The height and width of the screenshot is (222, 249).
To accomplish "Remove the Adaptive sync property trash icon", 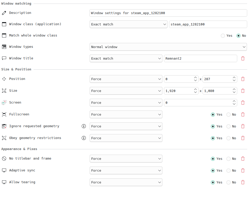I will [x=243, y=171].
